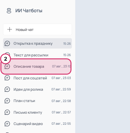Open the Текст для рассылки chat
Viewport: 130px width, 133px height.
click(x=37, y=55)
